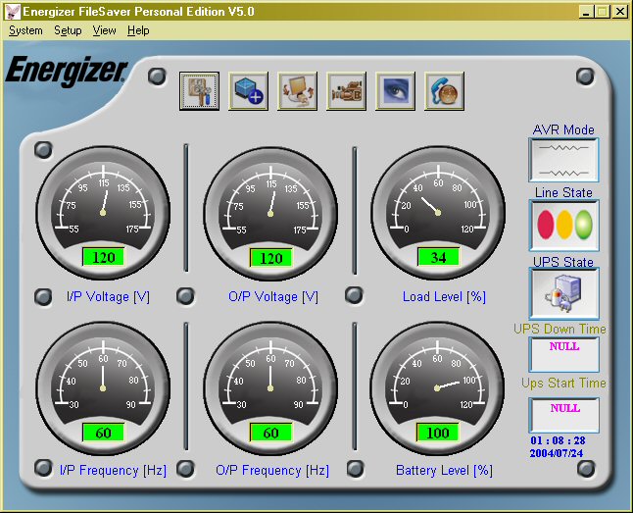Open the Help menu
The image size is (633, 513).
pos(138,30)
